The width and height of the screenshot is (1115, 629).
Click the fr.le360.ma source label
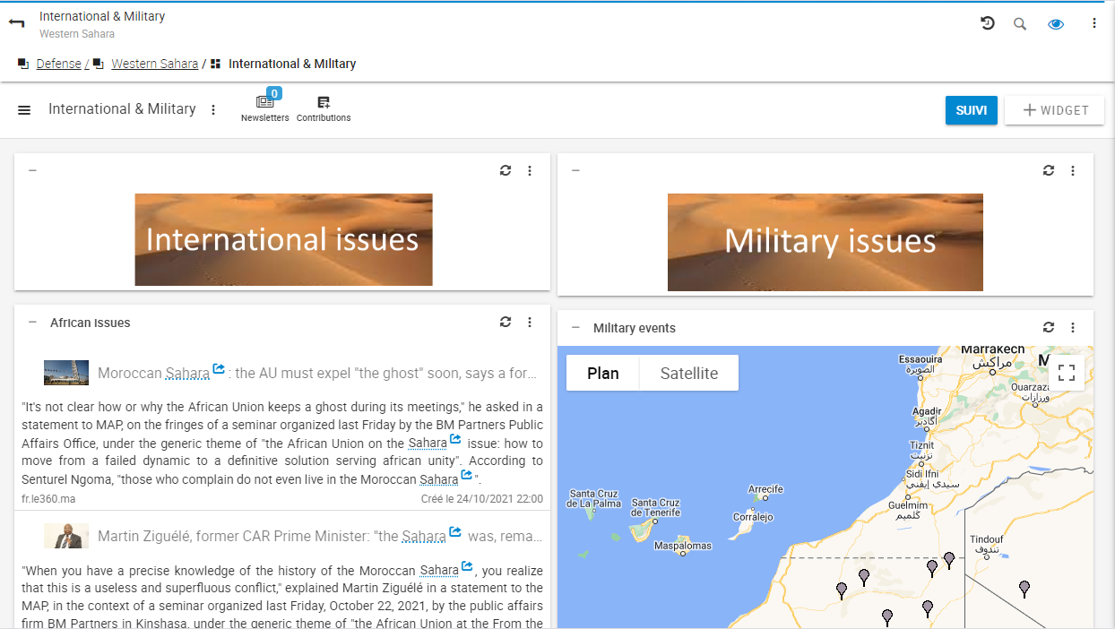[x=48, y=498]
